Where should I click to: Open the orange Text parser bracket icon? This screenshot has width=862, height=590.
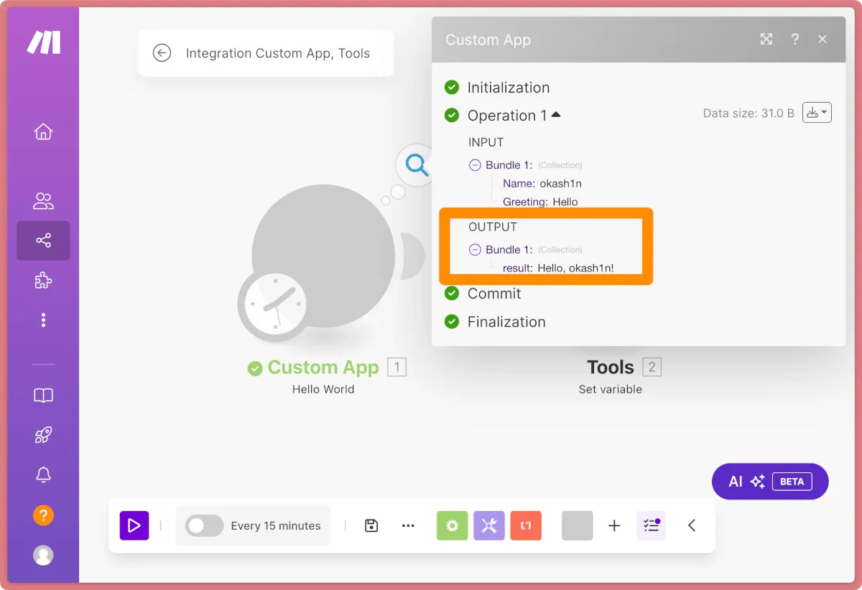(x=526, y=525)
